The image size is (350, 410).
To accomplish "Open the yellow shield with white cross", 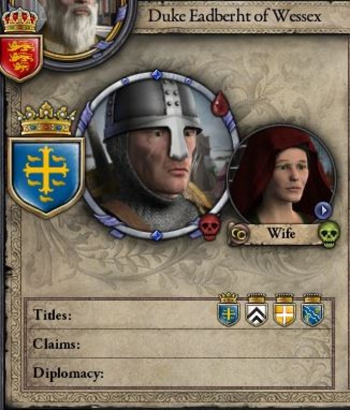I will [284, 310].
